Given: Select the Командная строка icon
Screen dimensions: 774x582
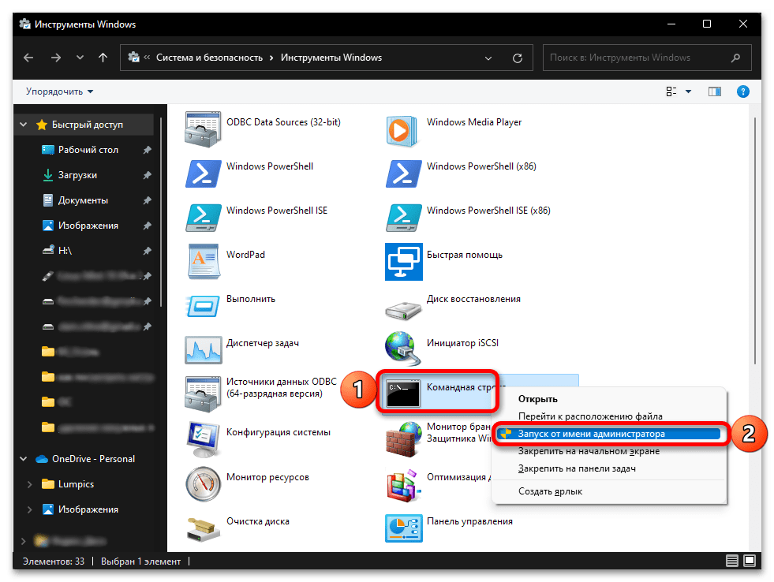Looking at the screenshot, I should pos(403,393).
